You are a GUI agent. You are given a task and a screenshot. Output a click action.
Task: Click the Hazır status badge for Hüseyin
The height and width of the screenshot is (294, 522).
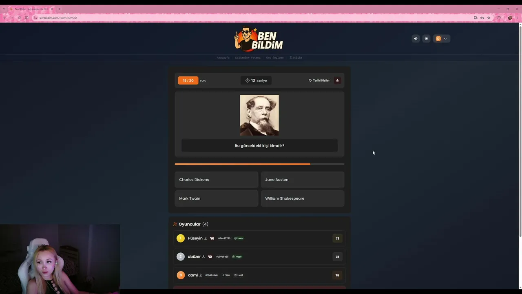pos(239,238)
